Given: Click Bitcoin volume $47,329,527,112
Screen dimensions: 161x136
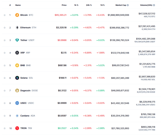Looking at the screenshot, I should [147, 14].
